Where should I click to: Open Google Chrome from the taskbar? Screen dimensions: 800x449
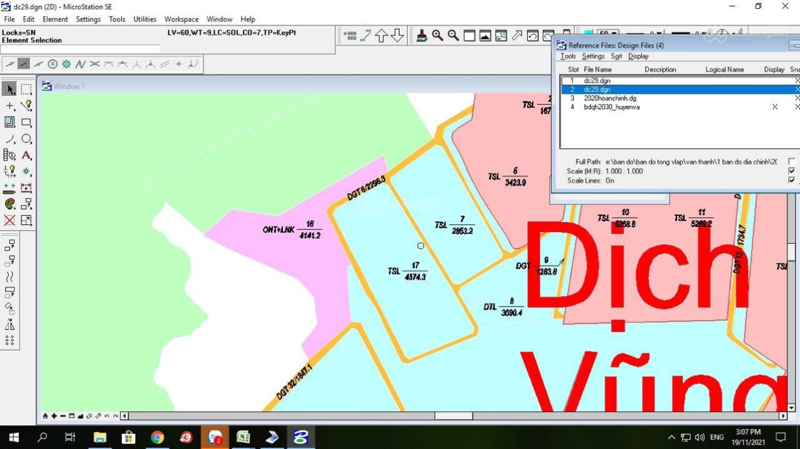(157, 437)
